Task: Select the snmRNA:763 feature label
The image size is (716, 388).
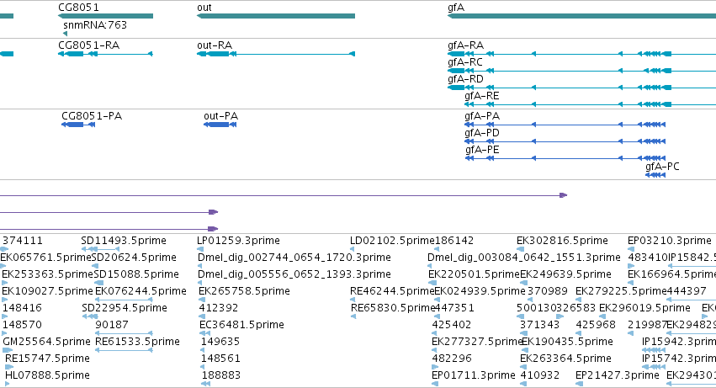Action: point(95,25)
